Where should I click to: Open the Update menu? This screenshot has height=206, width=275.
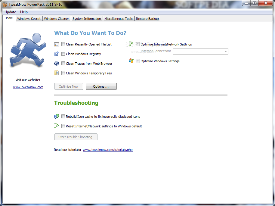coord(10,12)
